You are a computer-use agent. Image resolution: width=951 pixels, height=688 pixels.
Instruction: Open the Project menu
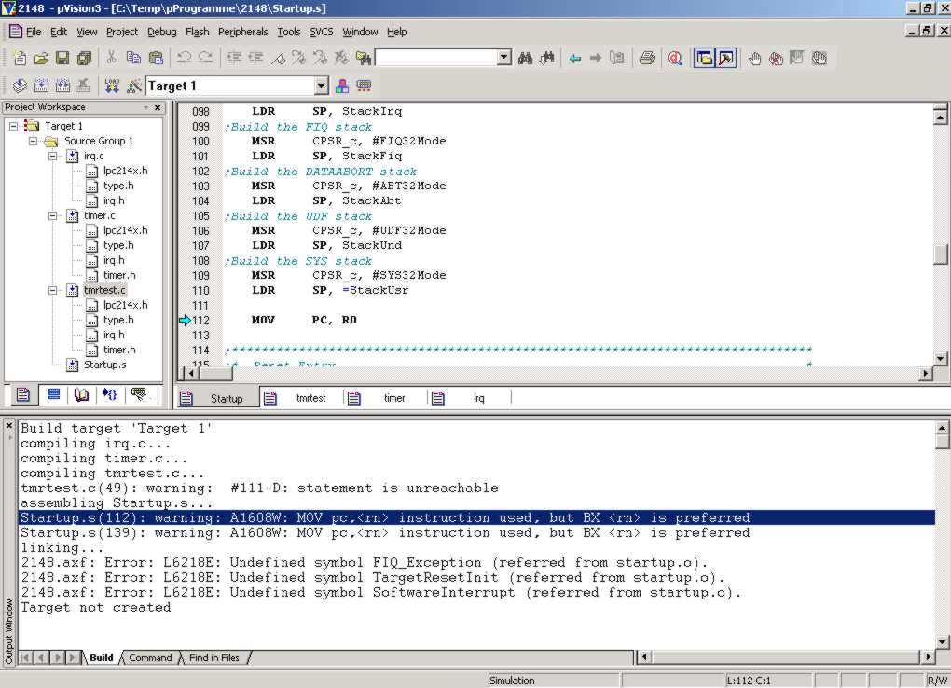[122, 32]
